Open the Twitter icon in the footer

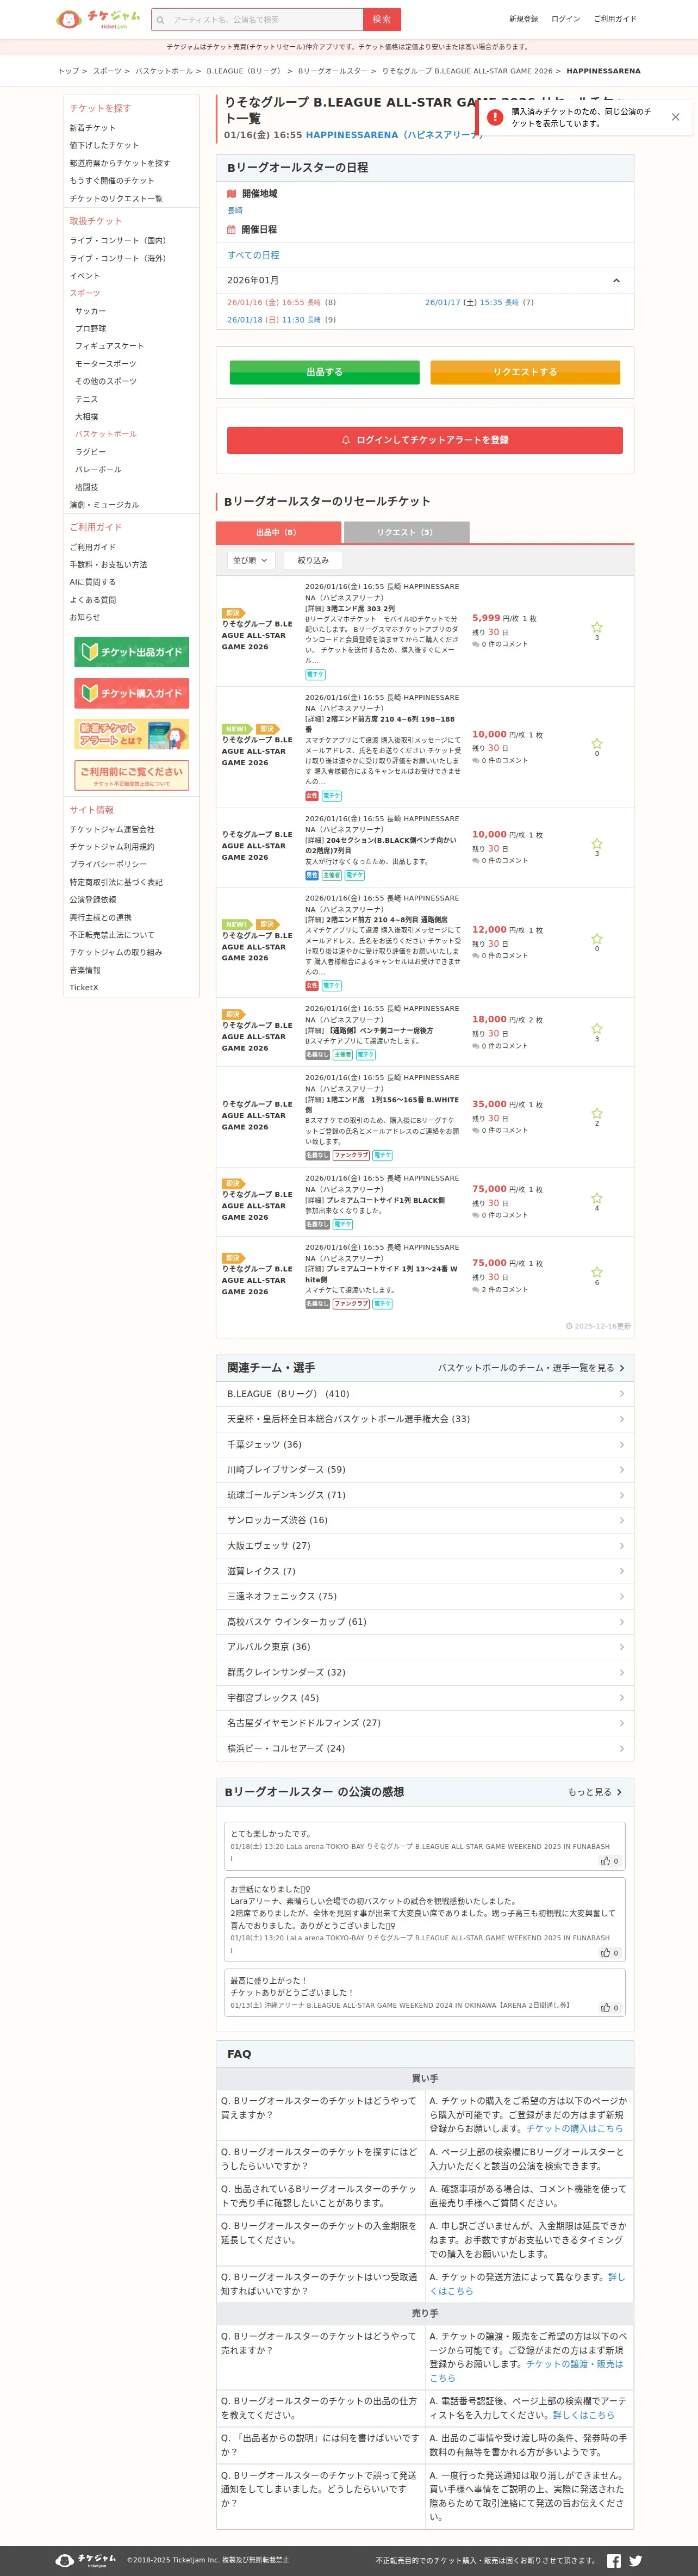(x=635, y=2560)
